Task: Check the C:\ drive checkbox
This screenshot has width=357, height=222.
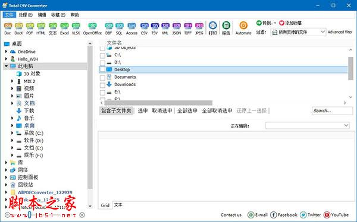Action: [102, 55]
